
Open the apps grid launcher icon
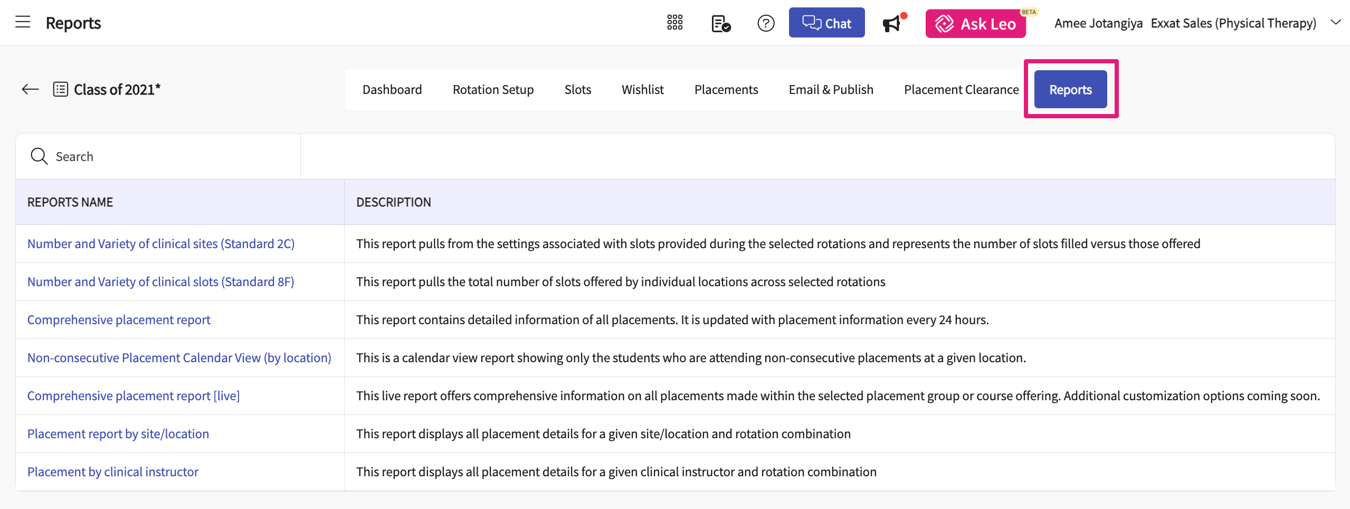point(674,23)
